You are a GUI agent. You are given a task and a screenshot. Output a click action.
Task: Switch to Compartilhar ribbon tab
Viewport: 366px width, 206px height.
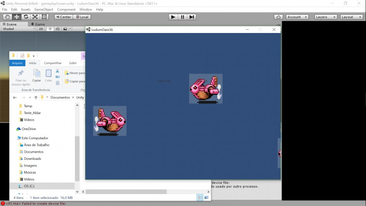[x=53, y=63]
